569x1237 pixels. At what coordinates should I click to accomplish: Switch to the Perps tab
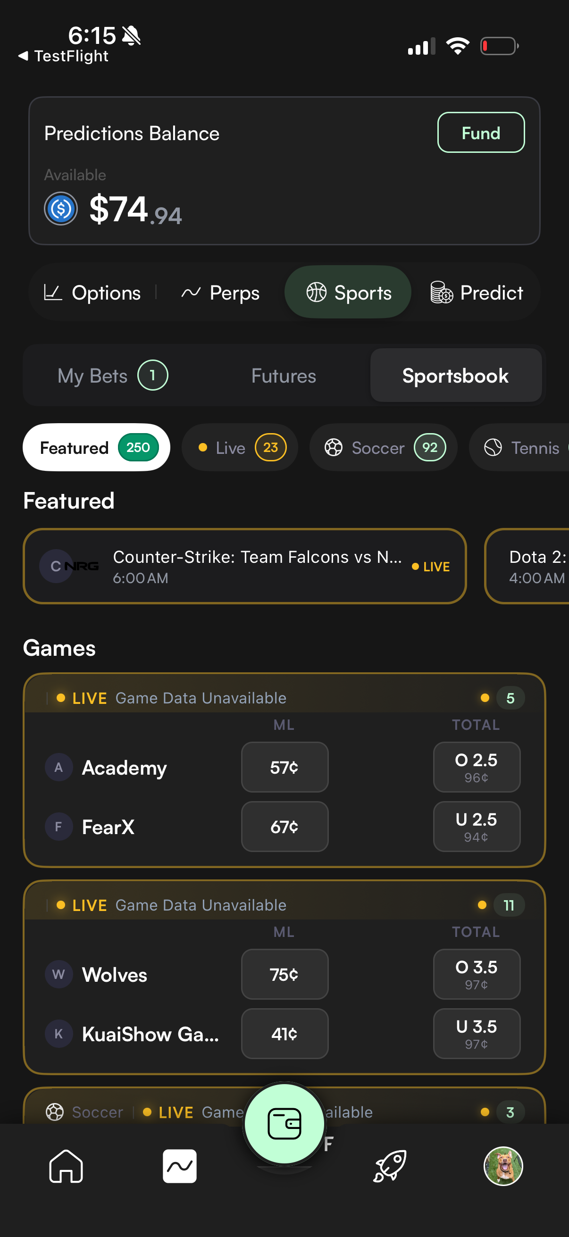click(x=220, y=293)
